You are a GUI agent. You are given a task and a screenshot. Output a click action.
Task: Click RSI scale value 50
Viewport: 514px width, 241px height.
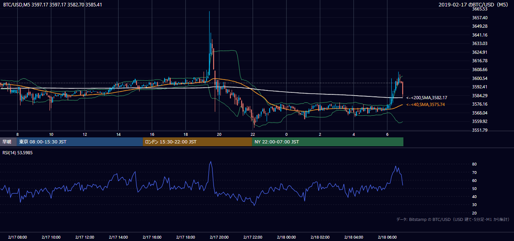pos(474,188)
